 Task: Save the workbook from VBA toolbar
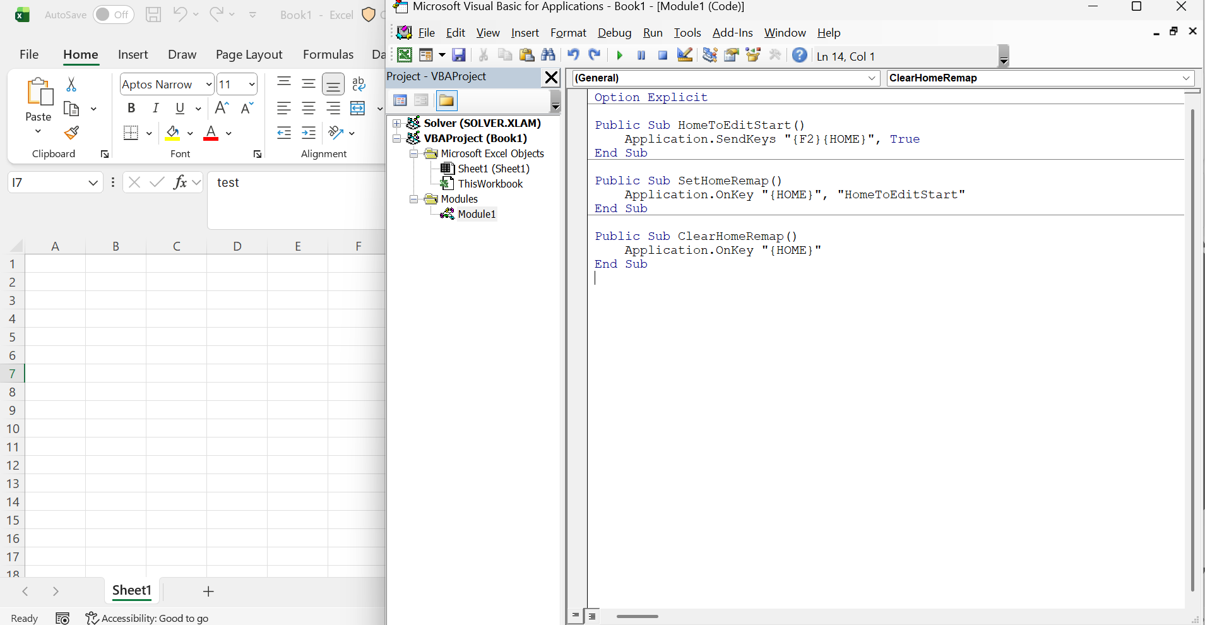click(x=459, y=56)
